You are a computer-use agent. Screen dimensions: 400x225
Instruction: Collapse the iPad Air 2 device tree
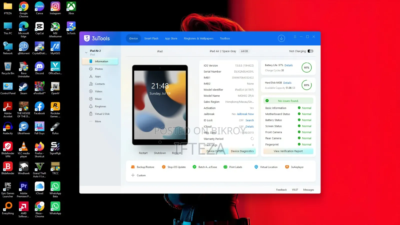86,52
